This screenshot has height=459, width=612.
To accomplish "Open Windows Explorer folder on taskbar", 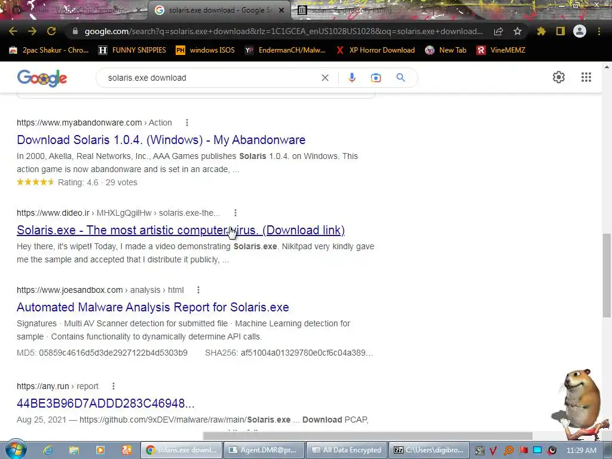I will 74,450.
